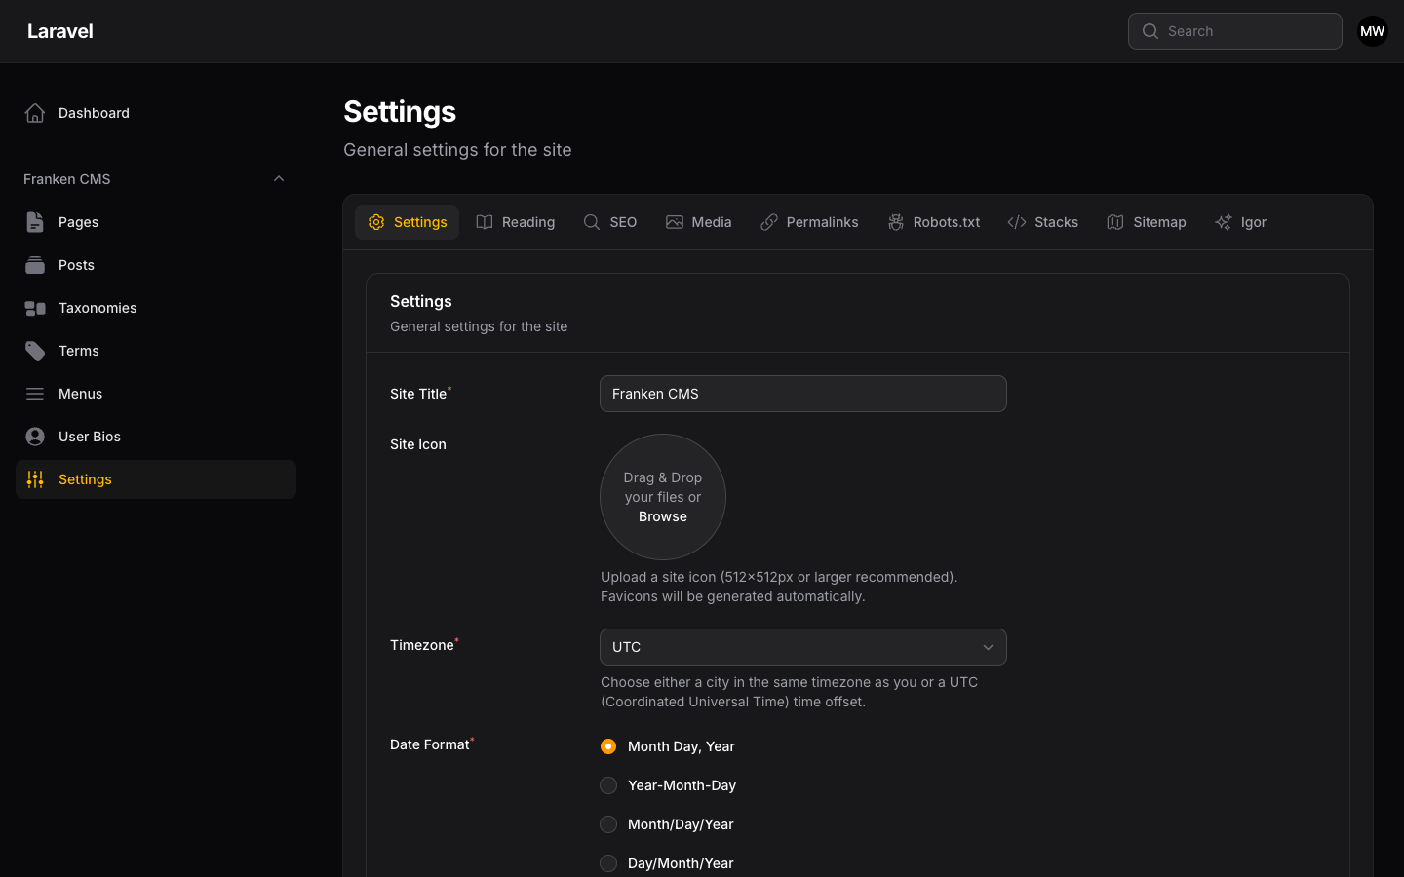Click the SEO magnifier icon
Screen dimensions: 1404x877
tap(591, 222)
